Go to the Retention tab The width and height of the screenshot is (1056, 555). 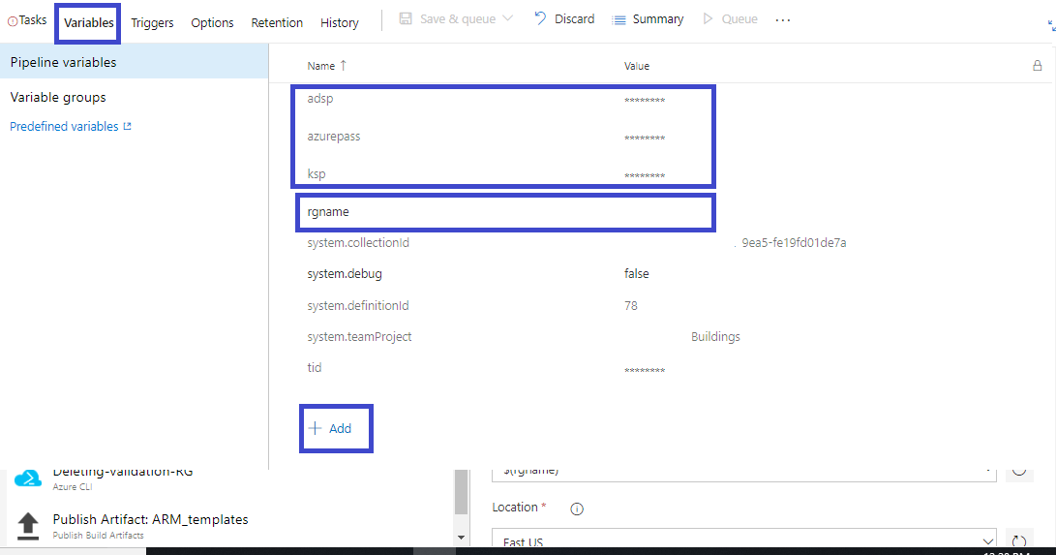point(277,23)
